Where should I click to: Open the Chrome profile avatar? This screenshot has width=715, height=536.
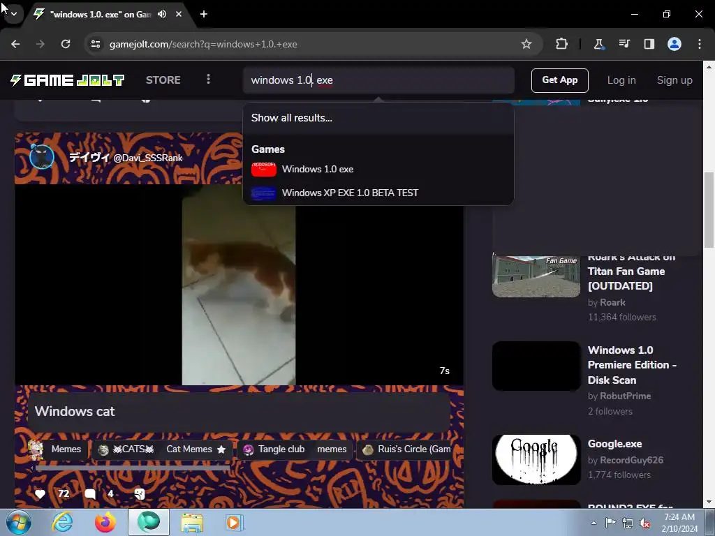[x=675, y=44]
